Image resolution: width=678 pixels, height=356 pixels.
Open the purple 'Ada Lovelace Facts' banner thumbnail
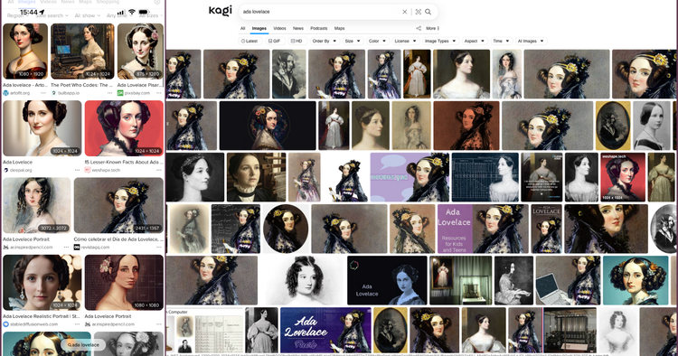pyautogui.click(x=325, y=330)
